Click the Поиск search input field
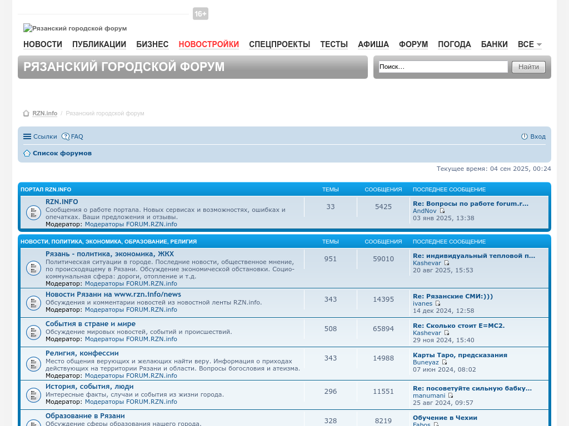Viewport: 569px width, 426px height. pyautogui.click(x=443, y=67)
